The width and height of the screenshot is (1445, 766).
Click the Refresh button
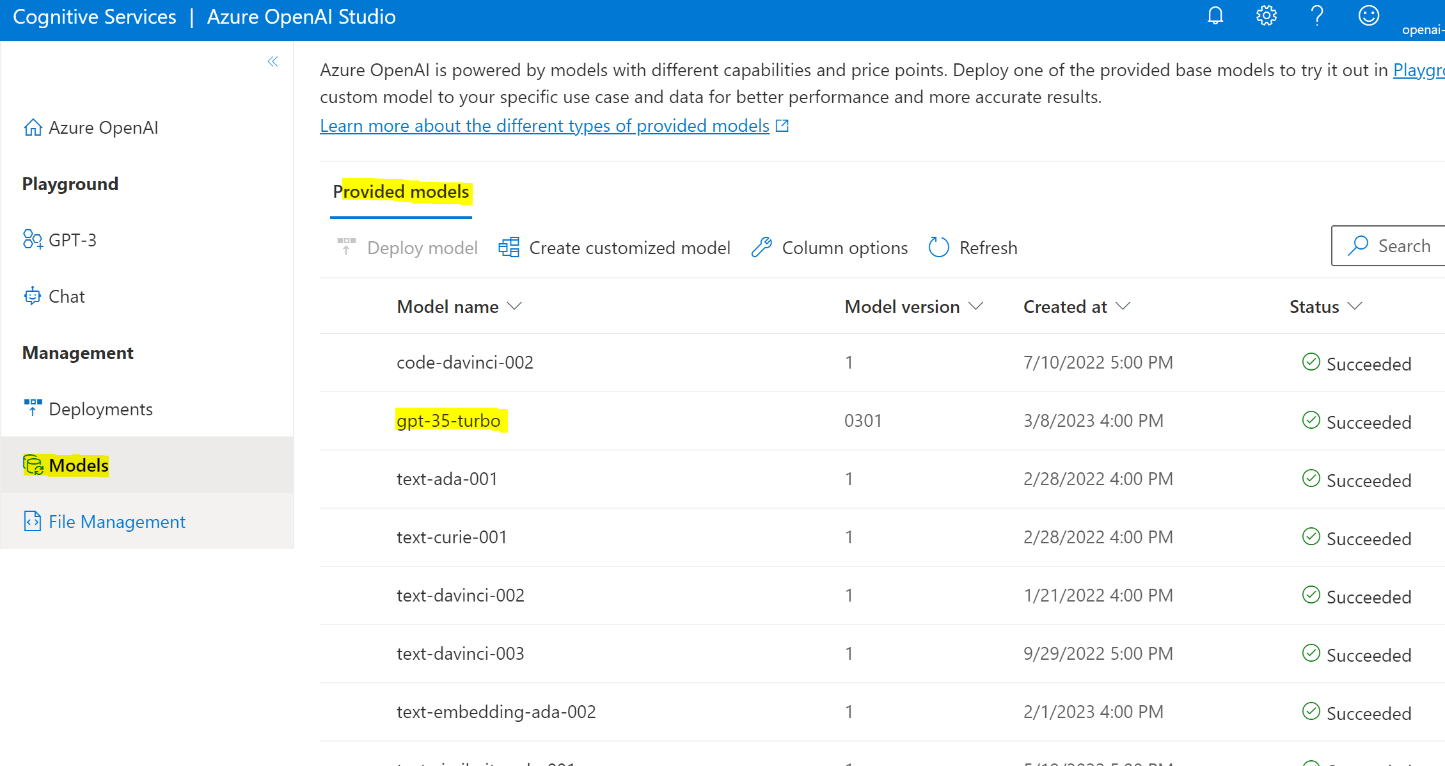pos(972,248)
